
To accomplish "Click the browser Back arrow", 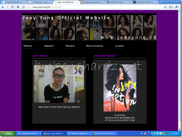I will click(x=3, y=7).
